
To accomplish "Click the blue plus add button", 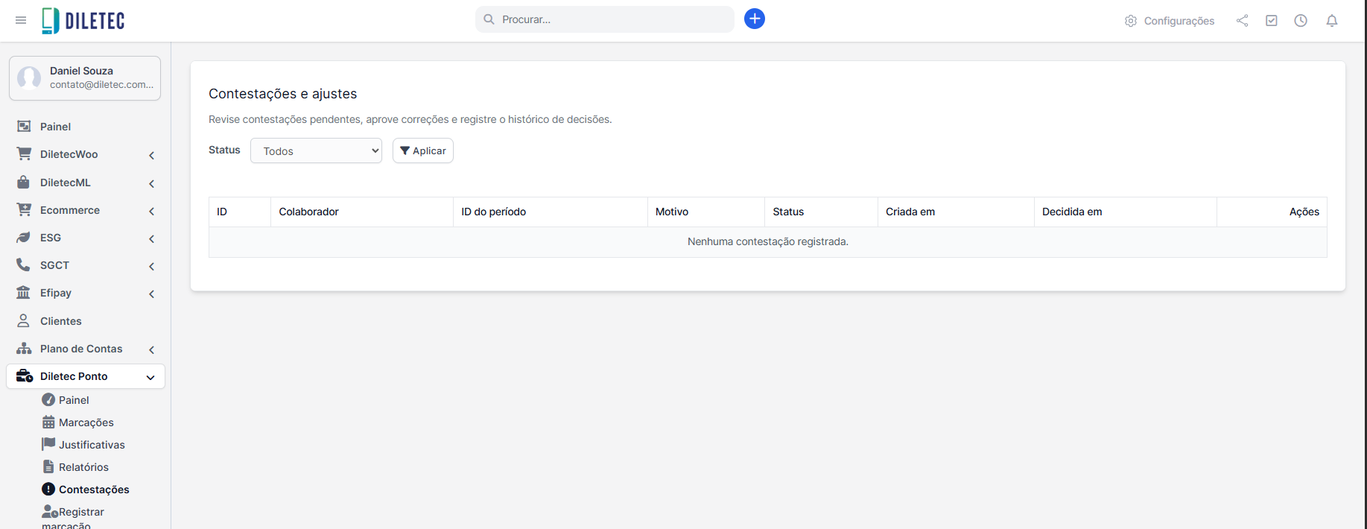I will click(754, 19).
